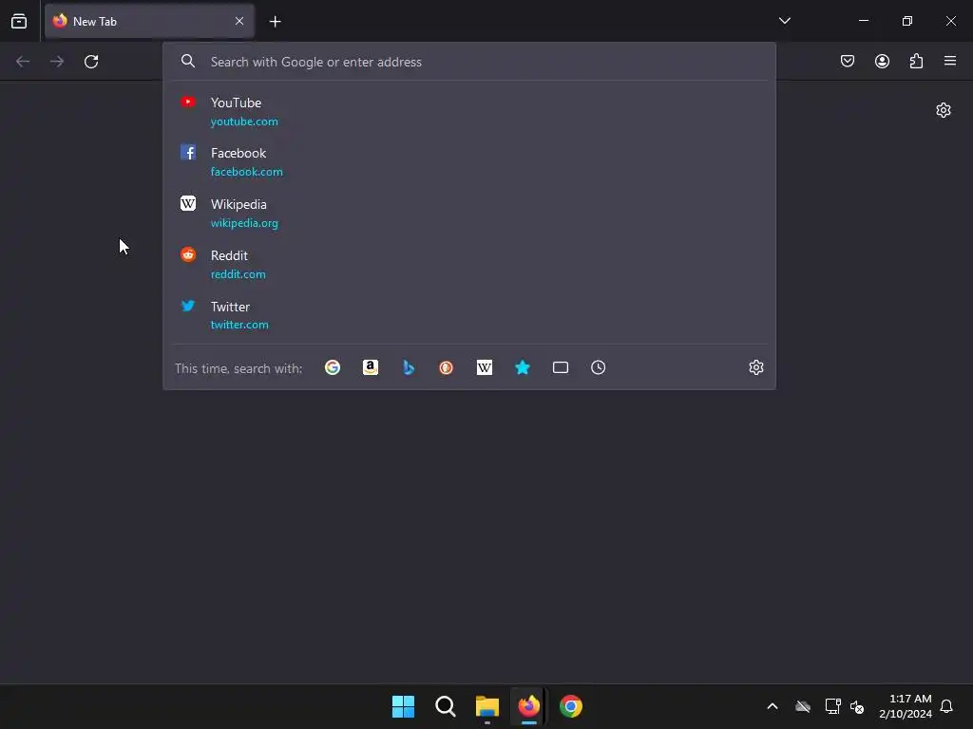Reload the current page
973x729 pixels.
[x=91, y=62]
